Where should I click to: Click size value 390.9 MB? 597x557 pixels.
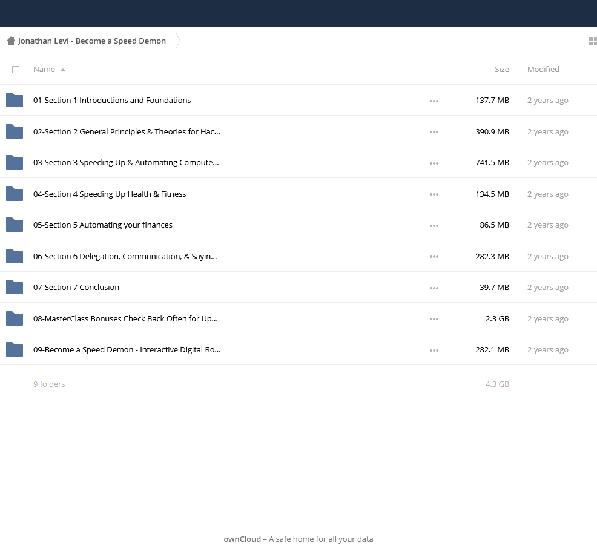point(492,131)
